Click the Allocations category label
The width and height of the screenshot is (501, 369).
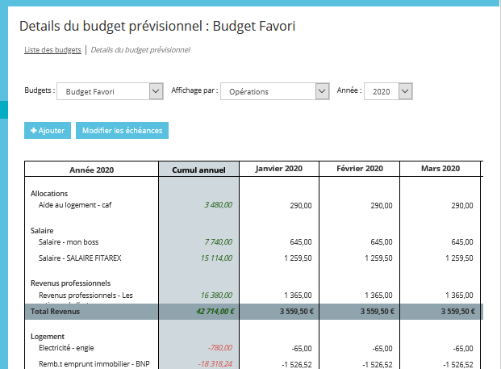click(49, 194)
